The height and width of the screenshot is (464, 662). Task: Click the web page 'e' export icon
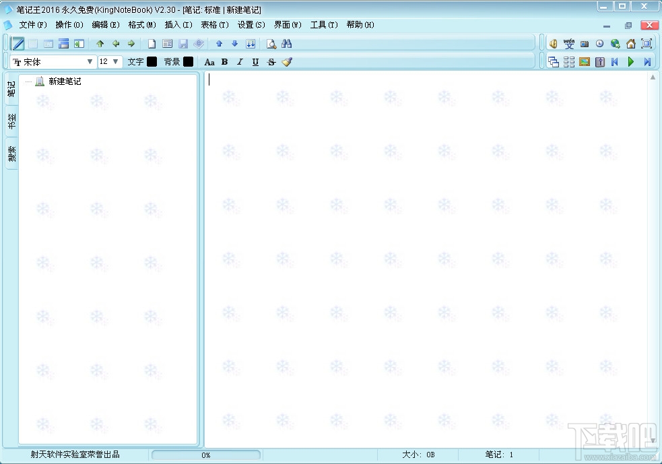coord(199,44)
